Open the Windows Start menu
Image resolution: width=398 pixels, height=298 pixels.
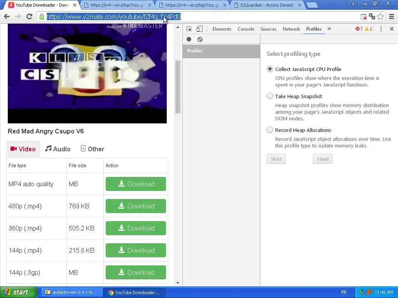[x=18, y=292]
